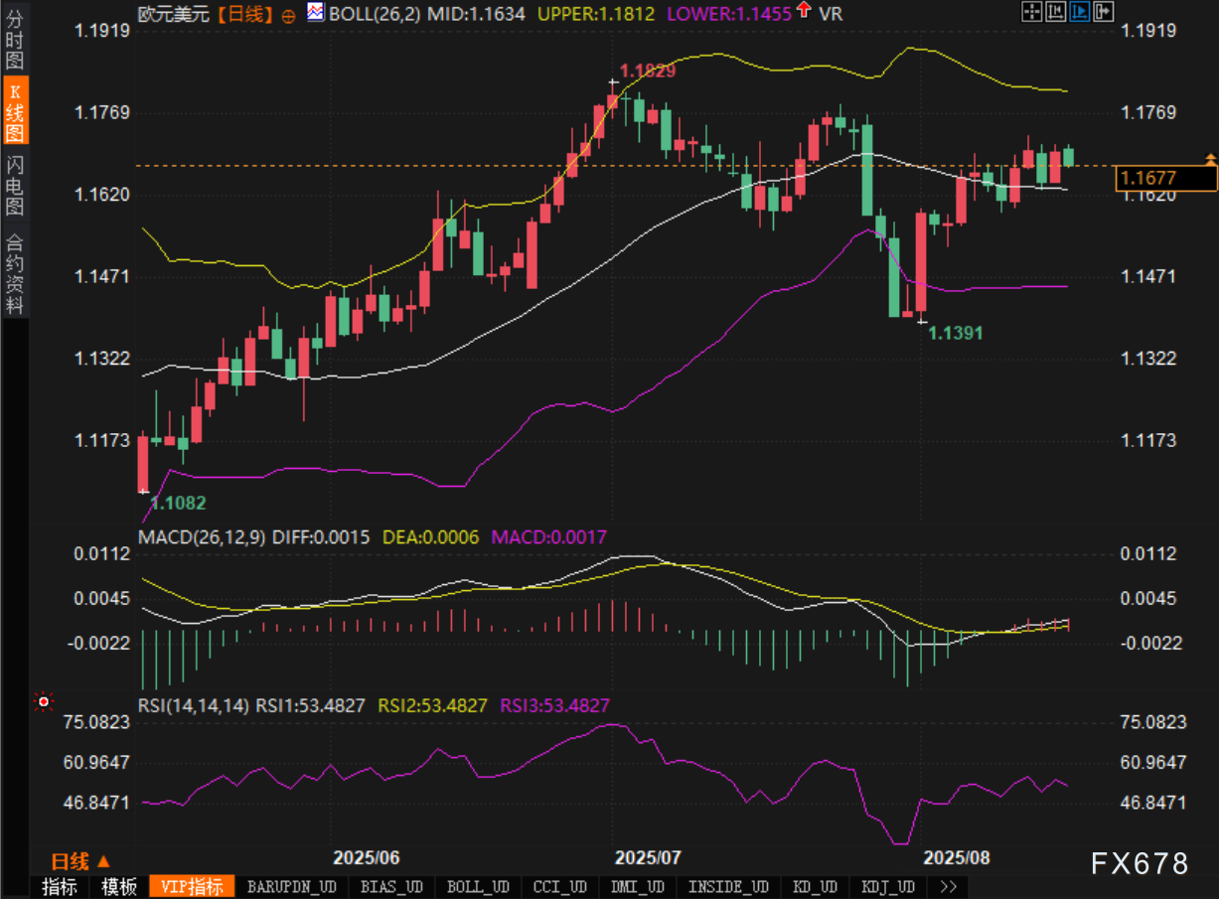The width and height of the screenshot is (1219, 899).
Task: Click the red sun icon beside RSI panel
Action: pyautogui.click(x=43, y=702)
